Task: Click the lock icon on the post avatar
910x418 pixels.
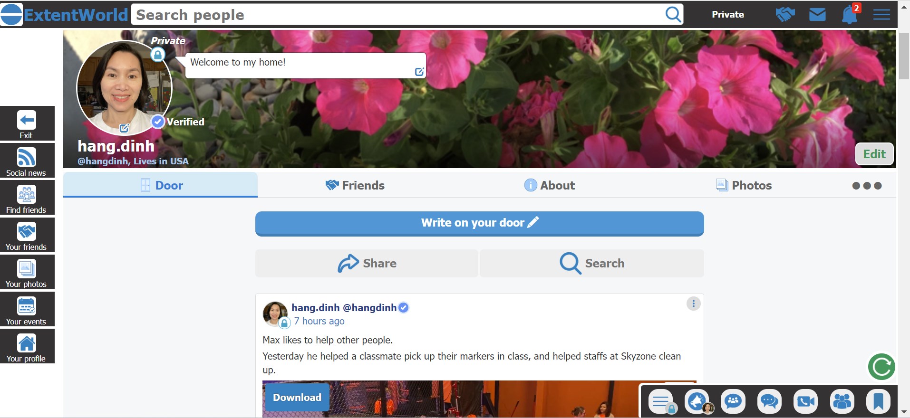Action: pyautogui.click(x=284, y=323)
